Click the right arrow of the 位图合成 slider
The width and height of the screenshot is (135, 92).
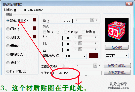click(x=99, y=66)
